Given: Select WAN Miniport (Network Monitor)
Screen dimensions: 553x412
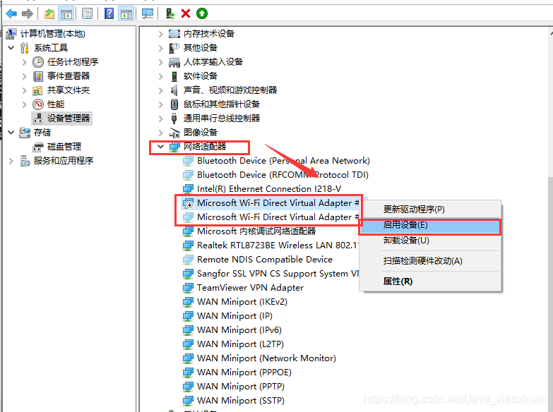Looking at the screenshot, I should click(x=266, y=358).
